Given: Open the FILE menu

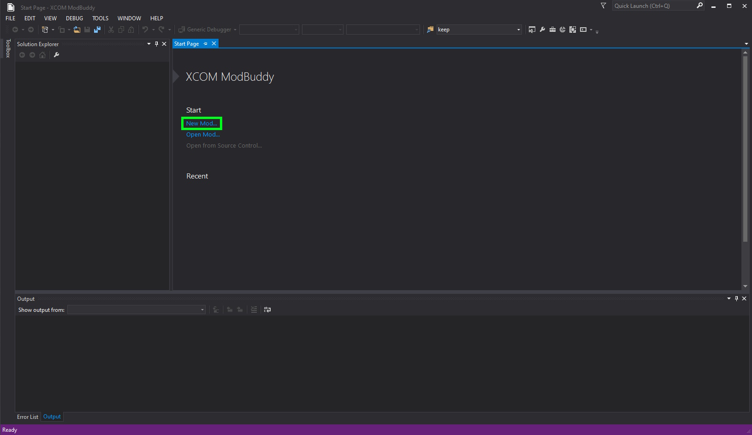Looking at the screenshot, I should click(11, 18).
